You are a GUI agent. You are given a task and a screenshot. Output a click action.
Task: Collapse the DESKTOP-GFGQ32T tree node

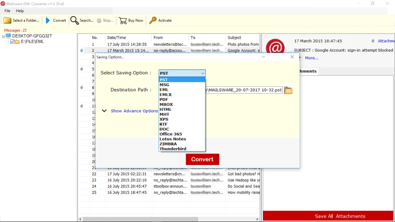pos(4,36)
